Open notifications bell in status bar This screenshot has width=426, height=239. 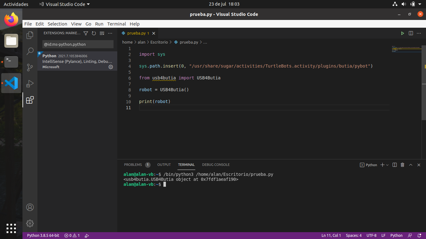tap(419, 236)
